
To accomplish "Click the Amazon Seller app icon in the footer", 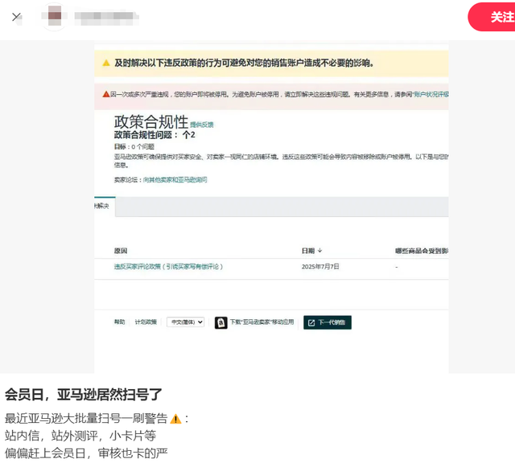I will 220,322.
